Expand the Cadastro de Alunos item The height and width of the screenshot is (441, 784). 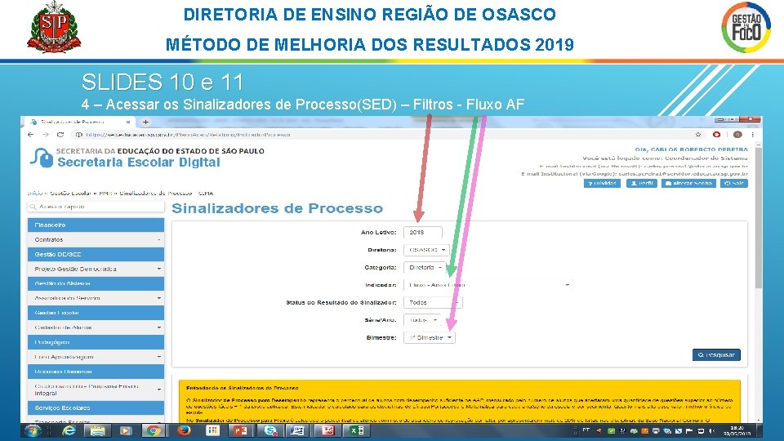click(96, 327)
